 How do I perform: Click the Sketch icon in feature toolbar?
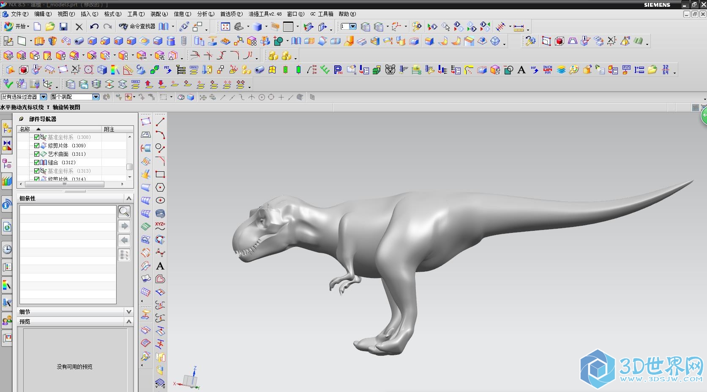(8, 41)
